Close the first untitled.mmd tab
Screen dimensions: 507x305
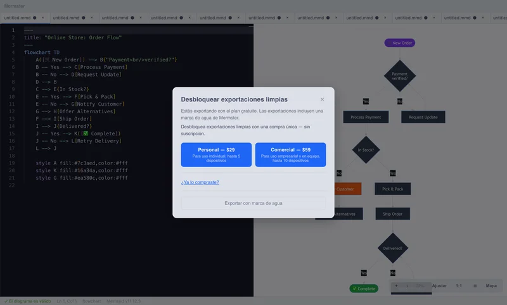point(42,18)
